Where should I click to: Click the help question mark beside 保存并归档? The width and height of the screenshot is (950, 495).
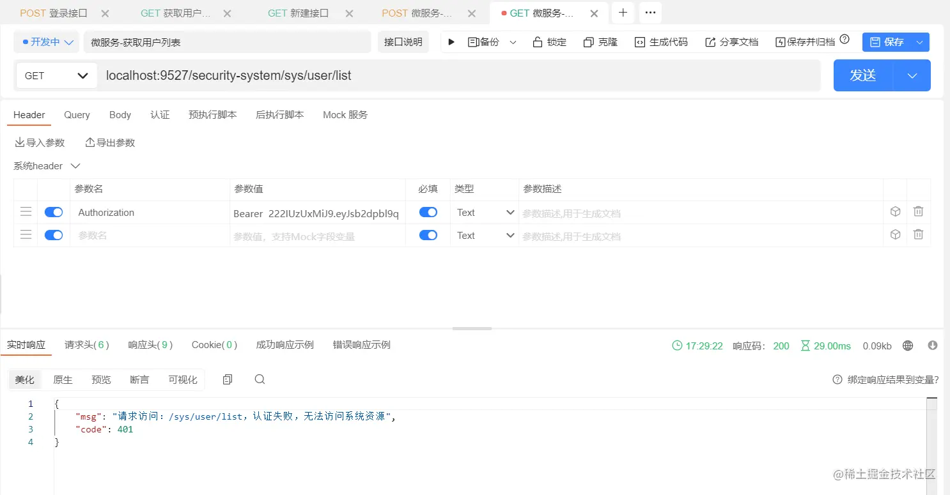845,40
